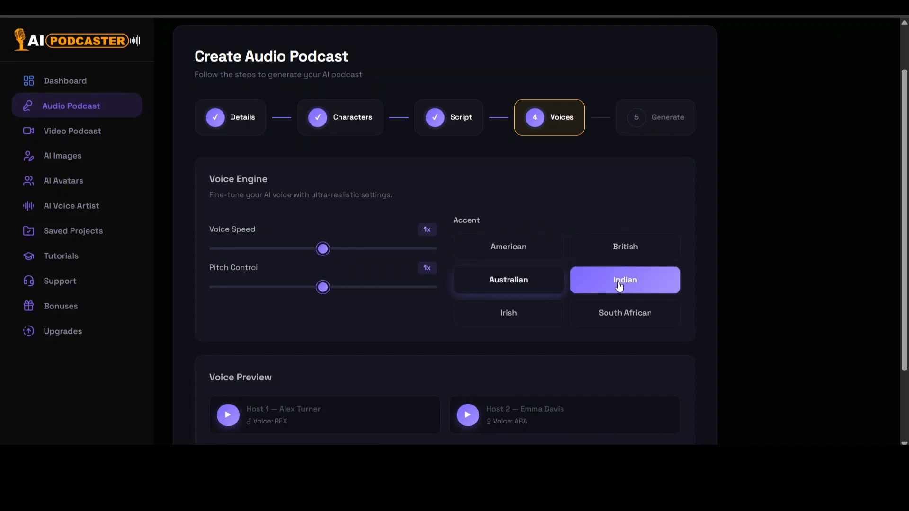909x511 pixels.
Task: Open Tutorials from sidebar
Action: [x=77, y=256]
